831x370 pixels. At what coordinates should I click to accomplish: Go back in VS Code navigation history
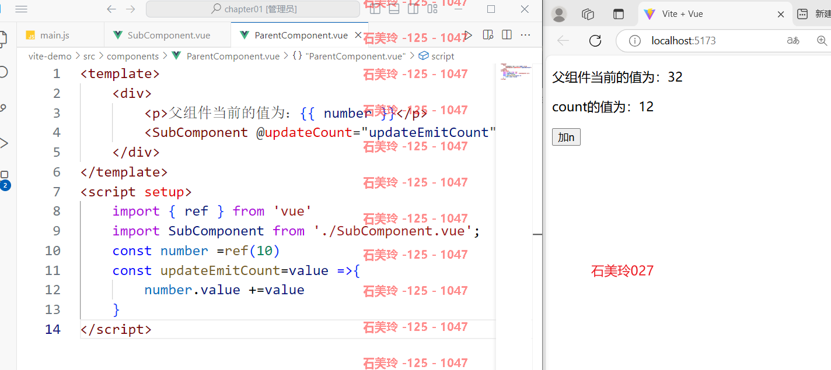111,9
